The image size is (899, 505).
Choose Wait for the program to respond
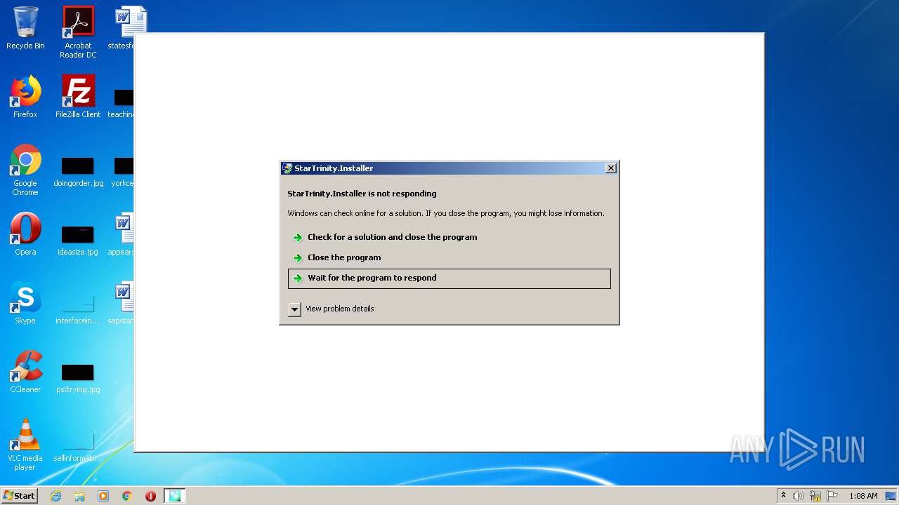pos(449,278)
